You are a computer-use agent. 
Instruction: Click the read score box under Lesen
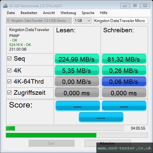click(x=78, y=106)
